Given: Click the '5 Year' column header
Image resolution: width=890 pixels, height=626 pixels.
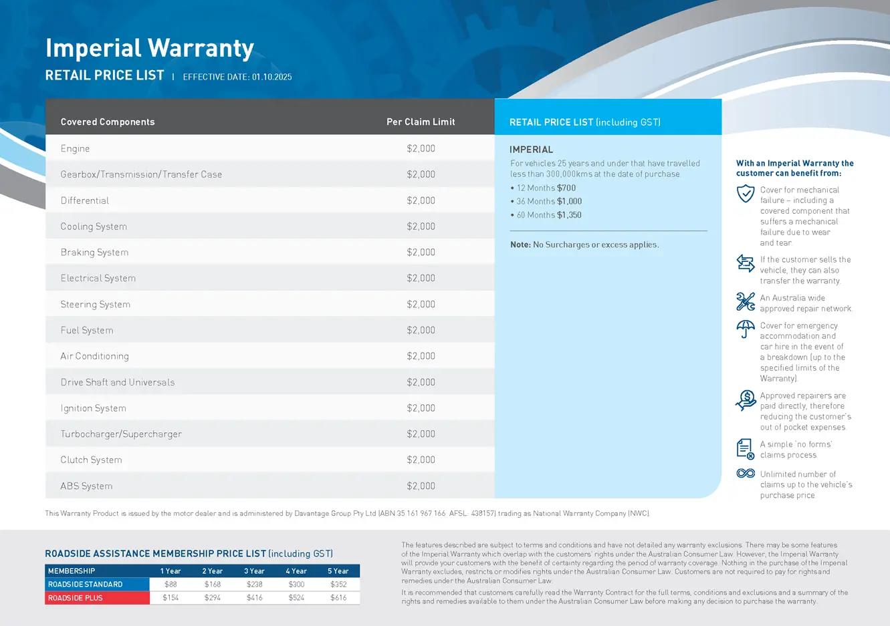Looking at the screenshot, I should [338, 571].
